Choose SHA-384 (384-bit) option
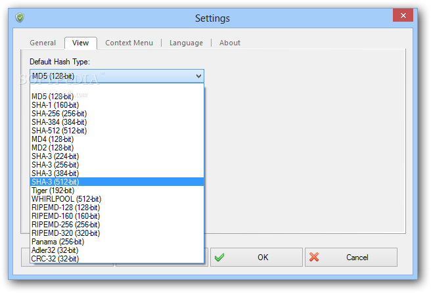Screen dimensions: 431x293 [117, 122]
